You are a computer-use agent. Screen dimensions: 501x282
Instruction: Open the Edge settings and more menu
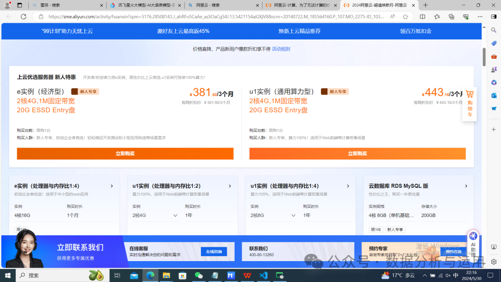click(x=480, y=17)
